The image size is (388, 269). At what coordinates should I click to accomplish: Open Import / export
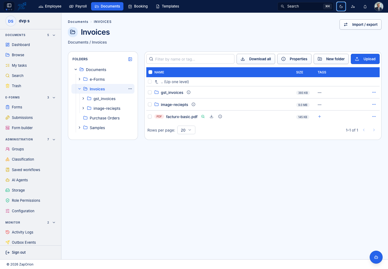(361, 24)
